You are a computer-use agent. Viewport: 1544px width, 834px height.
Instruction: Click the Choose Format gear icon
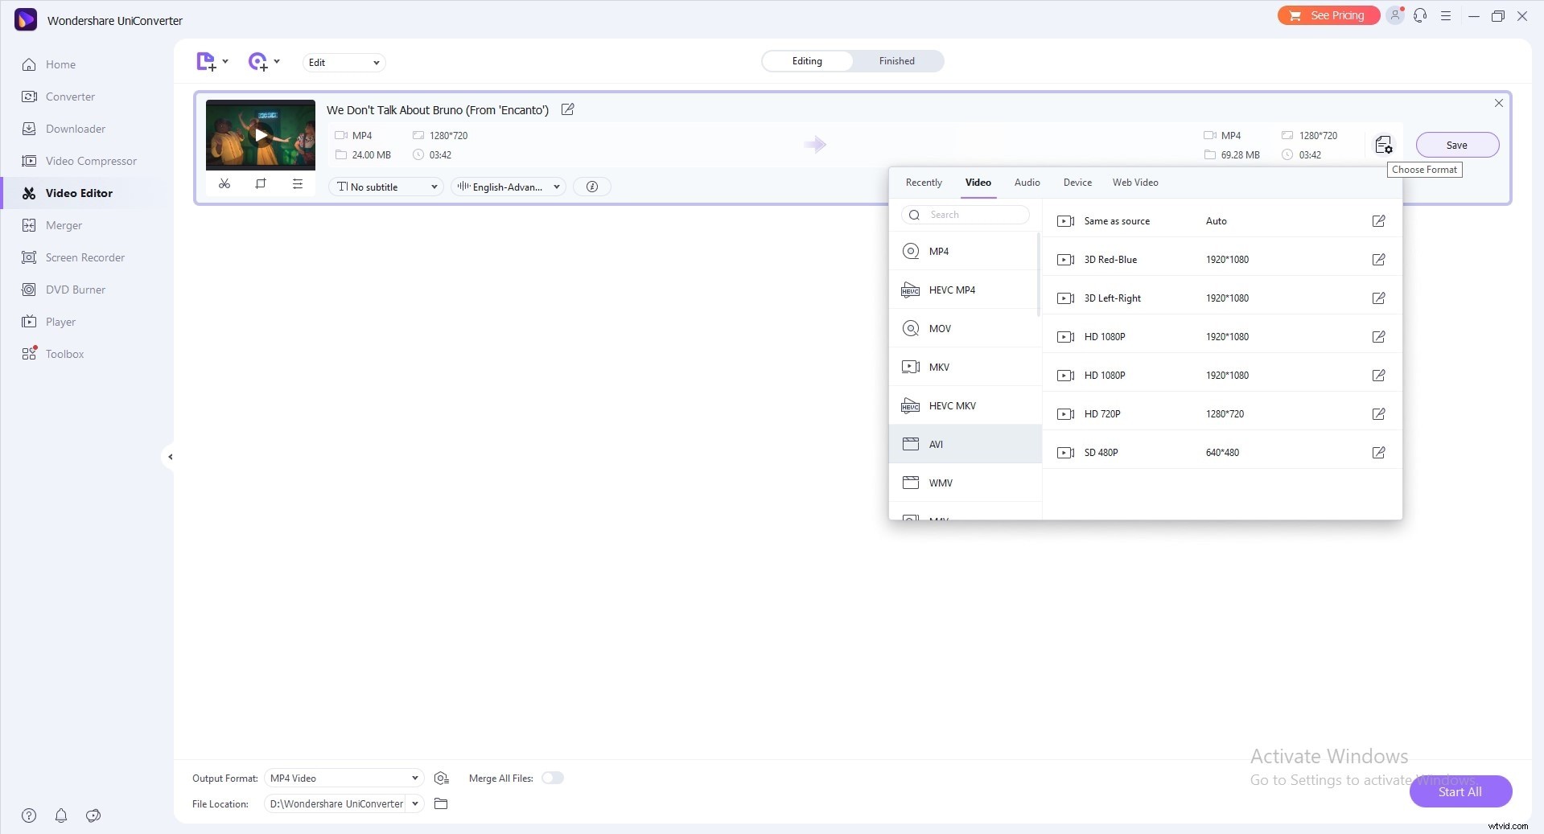[x=1383, y=145]
